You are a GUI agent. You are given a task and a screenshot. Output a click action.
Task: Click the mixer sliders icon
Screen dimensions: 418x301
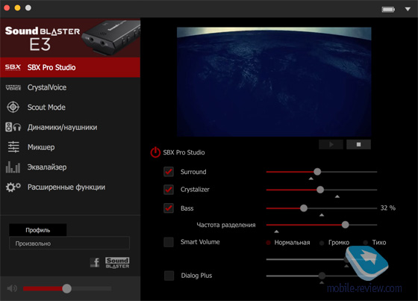pyautogui.click(x=13, y=147)
